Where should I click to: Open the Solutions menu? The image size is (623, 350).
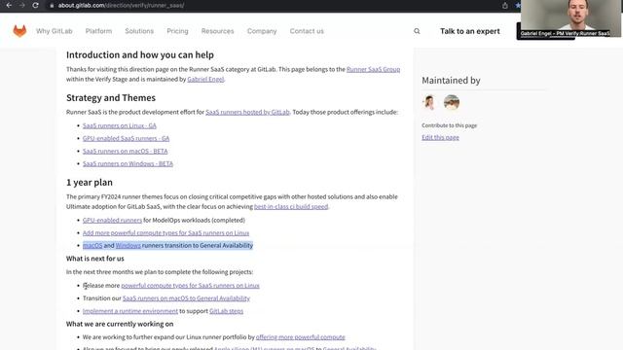[x=139, y=31]
